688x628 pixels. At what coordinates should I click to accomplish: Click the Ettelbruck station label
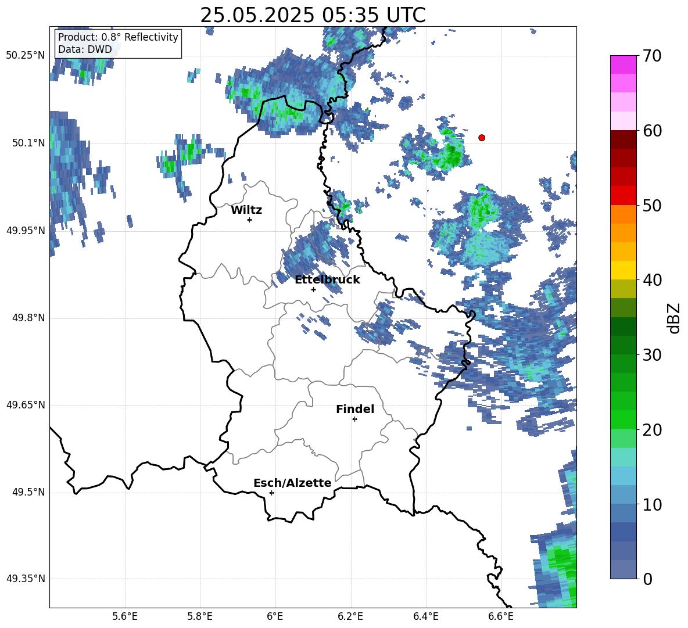click(327, 280)
